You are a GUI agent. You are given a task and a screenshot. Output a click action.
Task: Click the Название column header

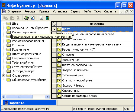[97, 24]
